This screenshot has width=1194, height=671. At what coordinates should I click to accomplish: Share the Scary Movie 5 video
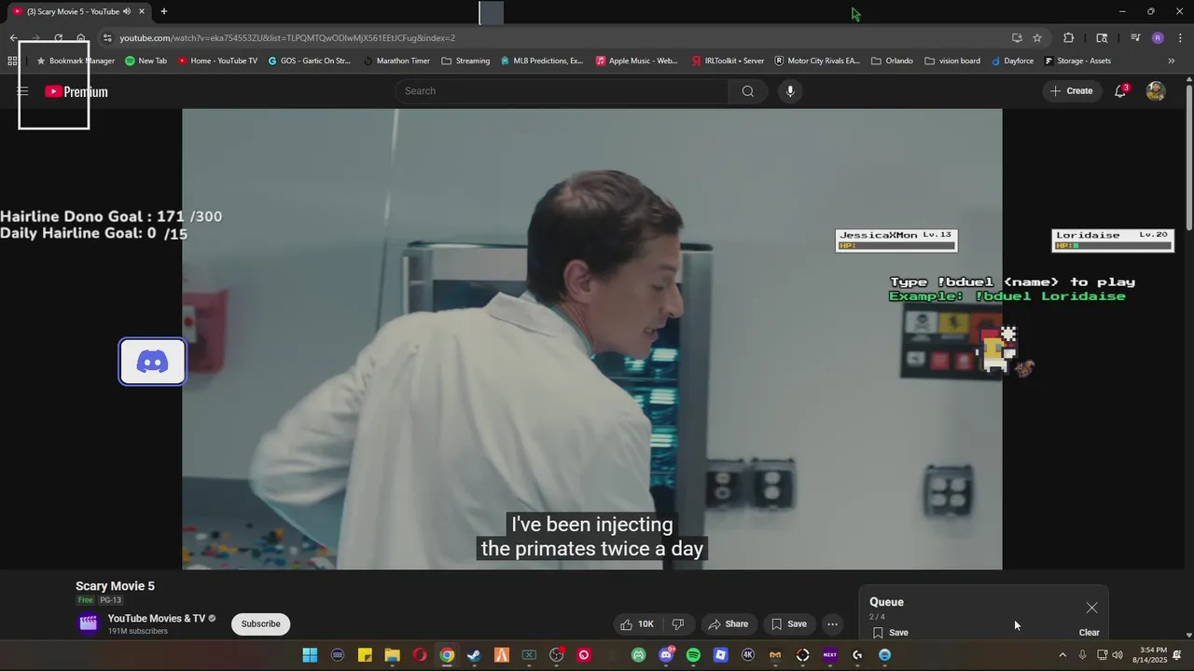[x=728, y=624]
